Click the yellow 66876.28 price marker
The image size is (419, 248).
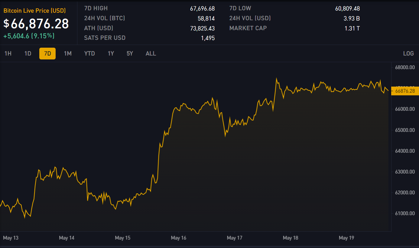pyautogui.click(x=405, y=91)
